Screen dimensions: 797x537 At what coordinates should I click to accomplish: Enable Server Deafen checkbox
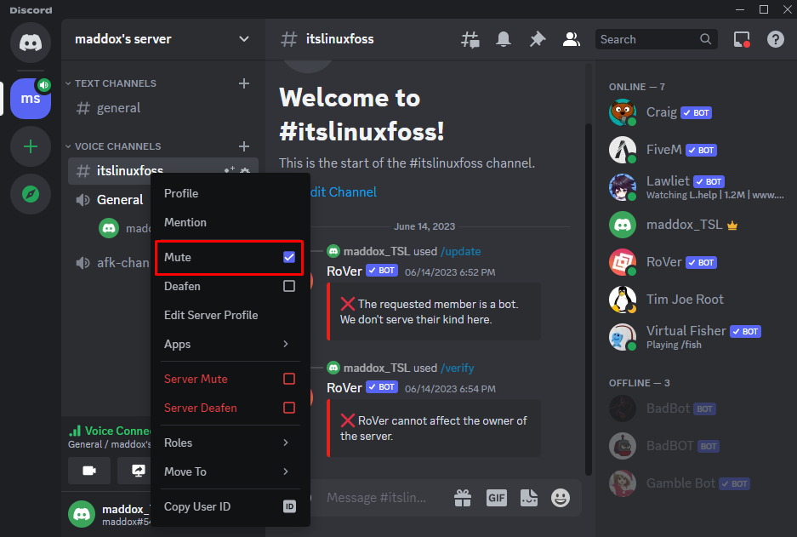289,408
